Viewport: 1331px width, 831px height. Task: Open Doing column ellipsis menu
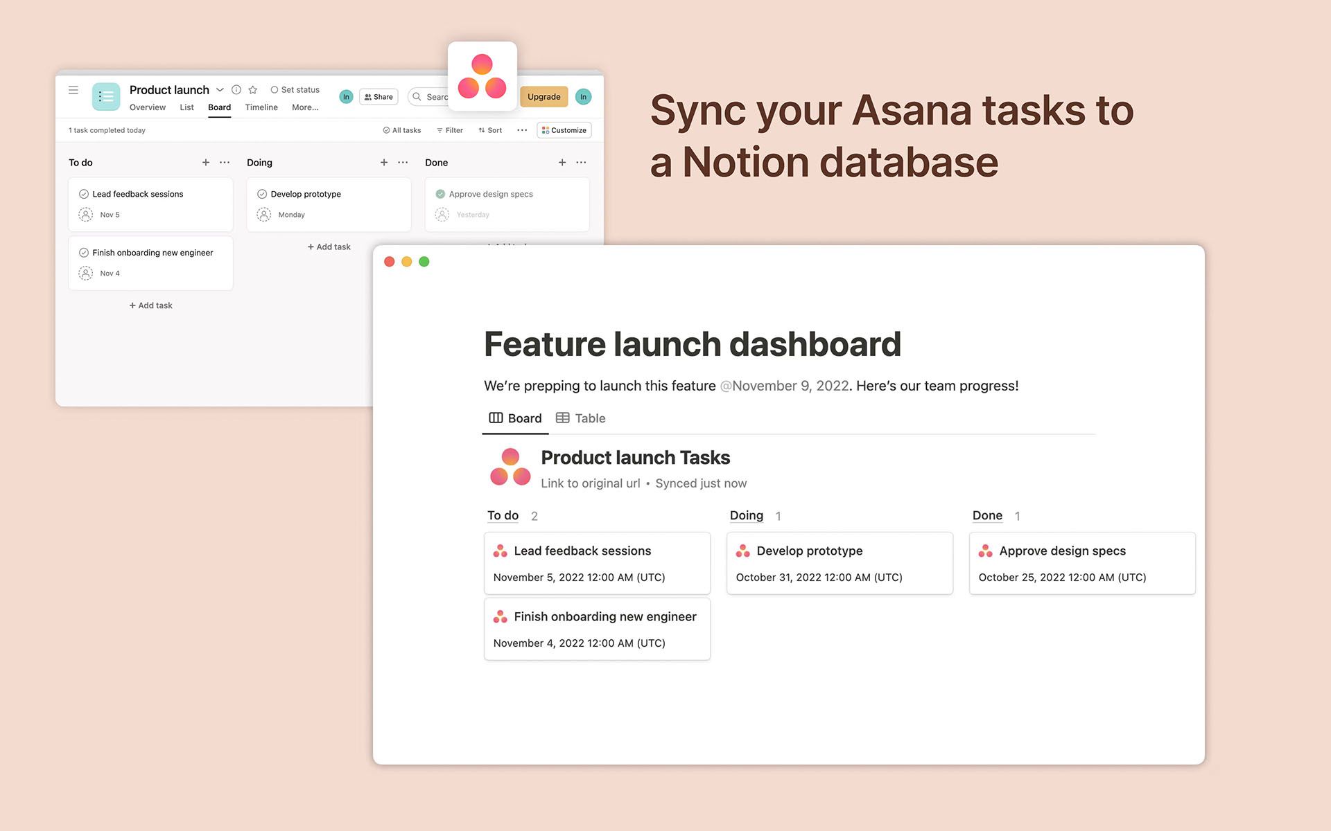(403, 163)
